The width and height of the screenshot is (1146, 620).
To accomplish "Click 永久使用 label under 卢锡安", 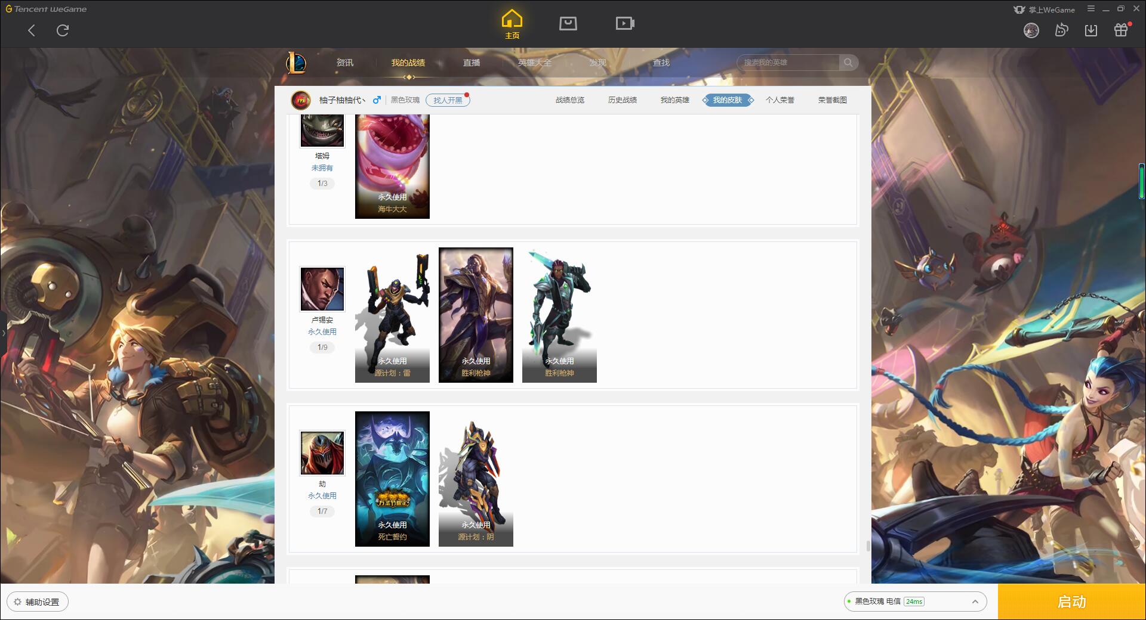I will point(322,332).
